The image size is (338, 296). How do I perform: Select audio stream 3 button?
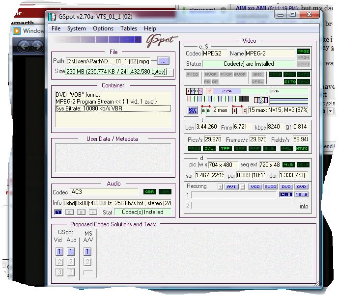click(x=81, y=212)
